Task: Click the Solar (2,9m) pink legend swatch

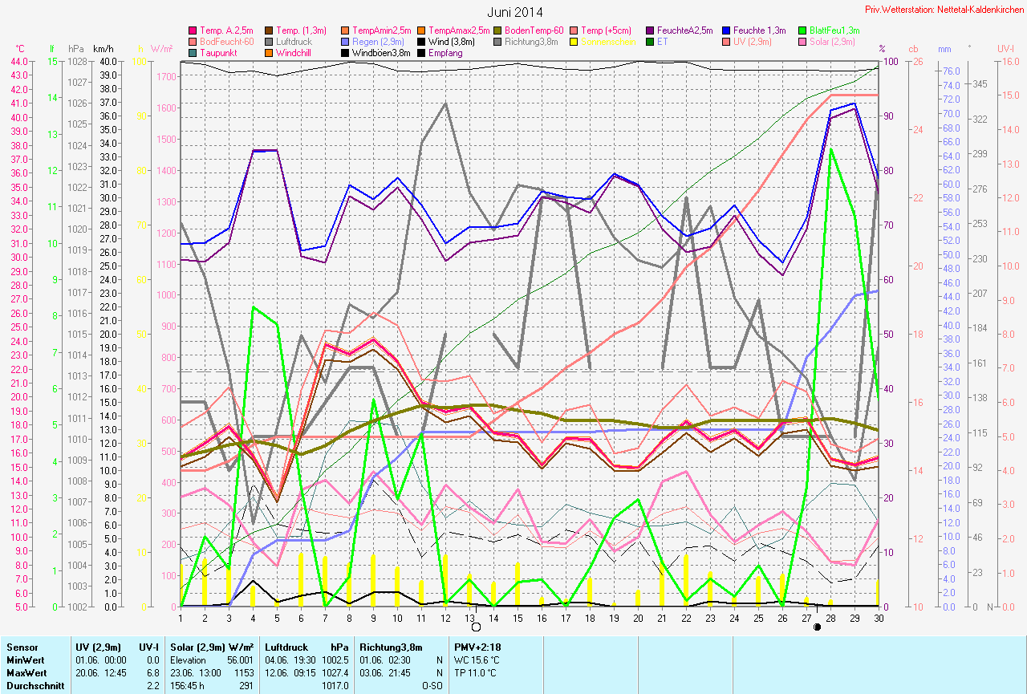Action: pos(802,41)
